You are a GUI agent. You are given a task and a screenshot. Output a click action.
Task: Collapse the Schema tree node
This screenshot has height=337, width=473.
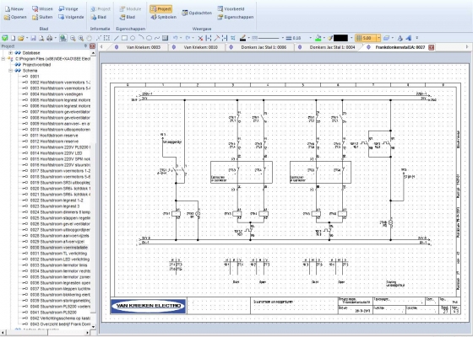click(x=10, y=71)
